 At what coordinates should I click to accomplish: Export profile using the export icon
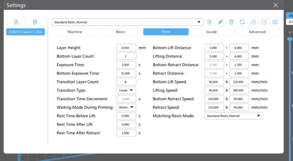click(x=264, y=22)
